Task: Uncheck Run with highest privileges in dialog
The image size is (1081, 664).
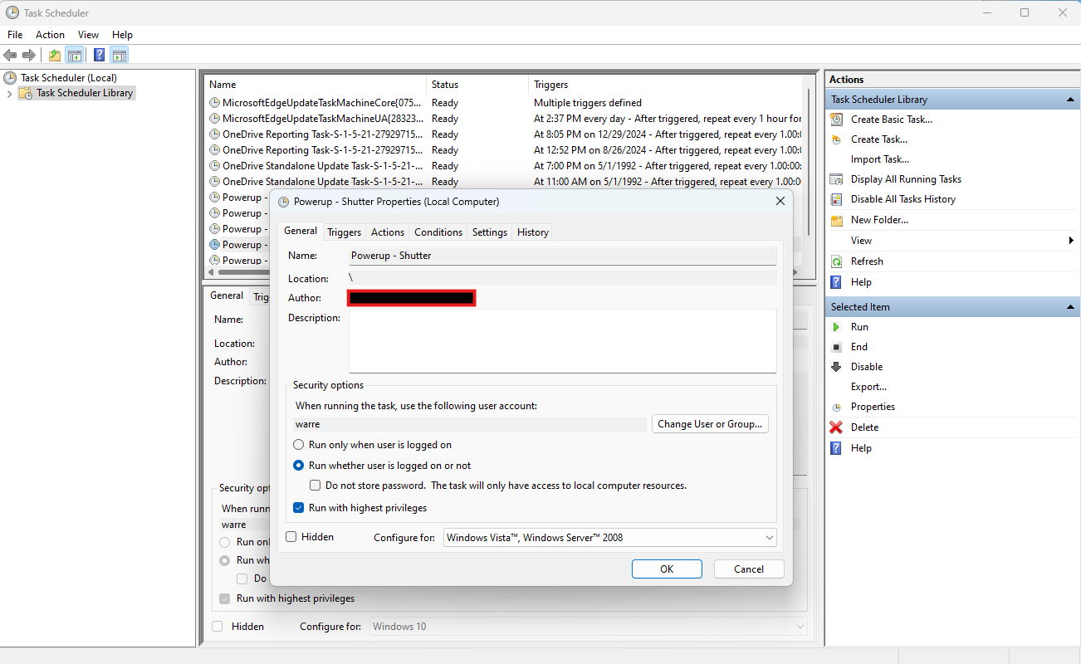Action: (x=299, y=508)
